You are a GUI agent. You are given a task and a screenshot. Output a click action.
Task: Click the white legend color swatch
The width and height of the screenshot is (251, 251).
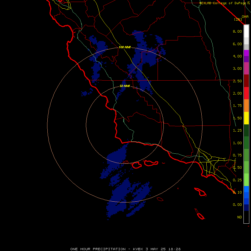(246, 31)
